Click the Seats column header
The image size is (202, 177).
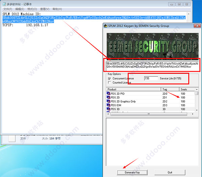click(187, 89)
